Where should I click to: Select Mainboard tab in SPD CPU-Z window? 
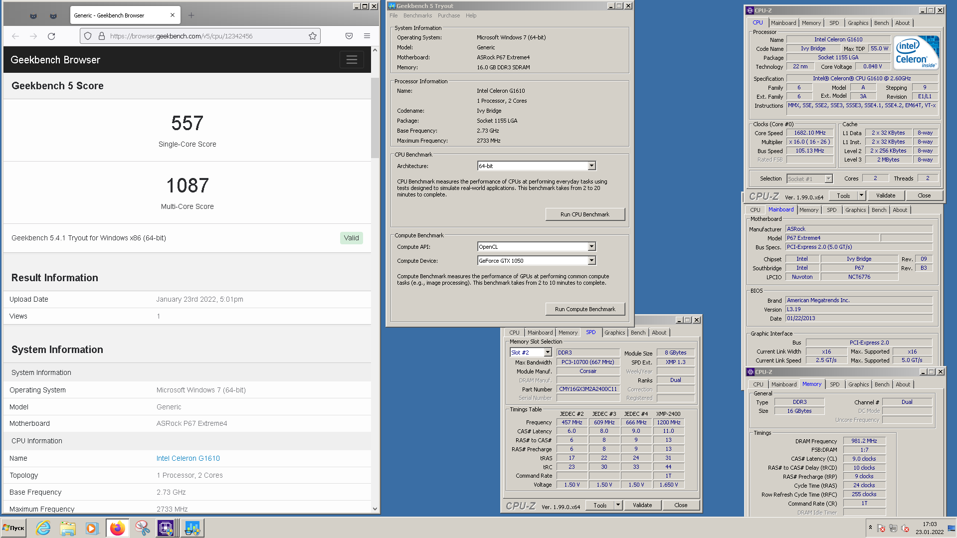coord(540,333)
